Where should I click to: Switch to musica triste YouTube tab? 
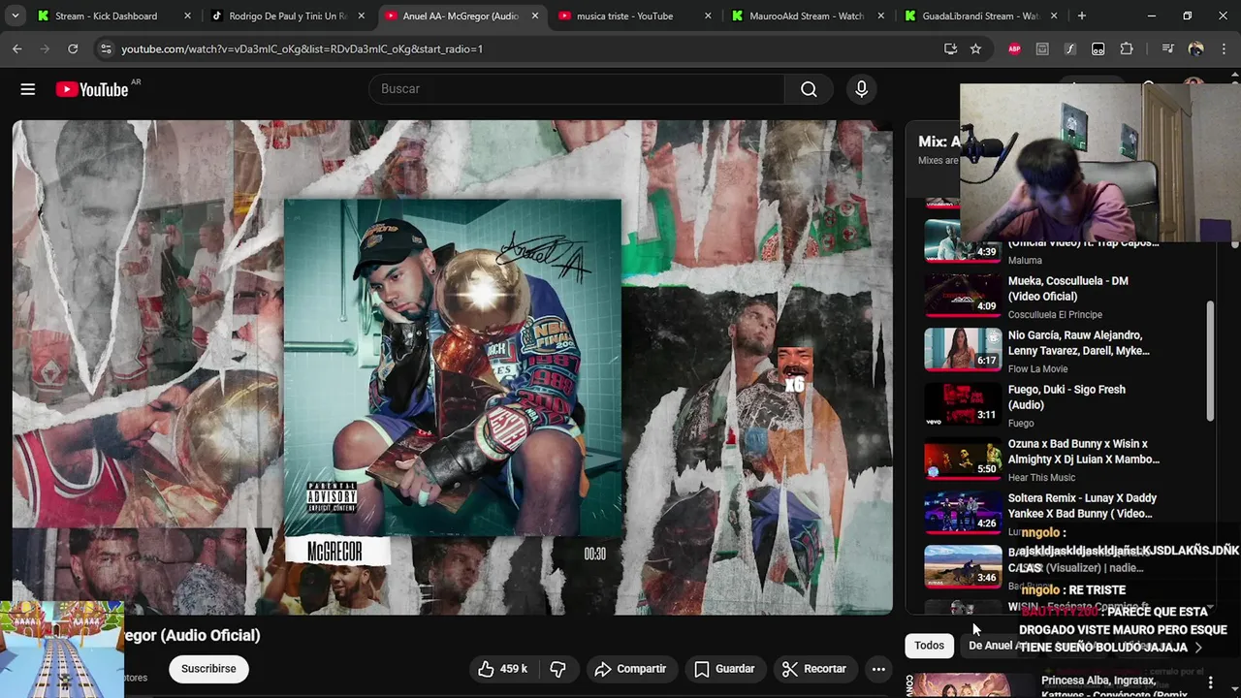[x=624, y=16]
